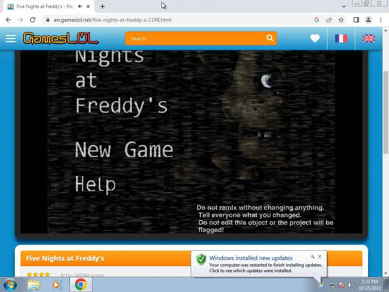This screenshot has height=292, width=389.
Task: Open Help in the game menu
Action: [95, 184]
